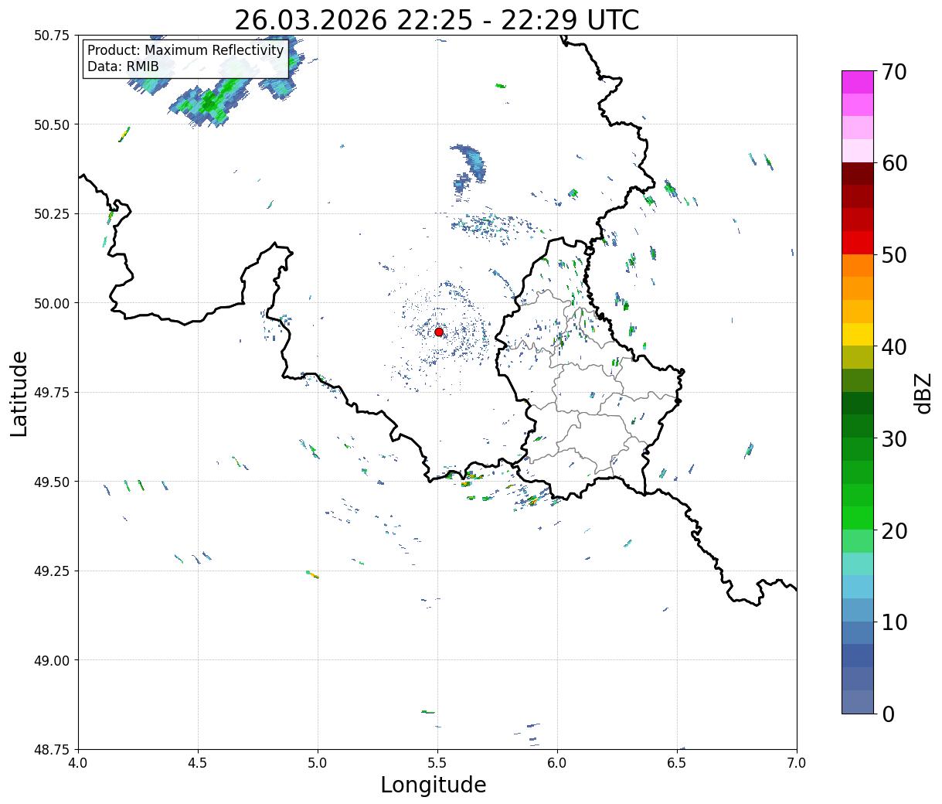The height and width of the screenshot is (804, 942).
Task: Click the 'Product: Maximum Reflectivity' label
Action: (185, 50)
